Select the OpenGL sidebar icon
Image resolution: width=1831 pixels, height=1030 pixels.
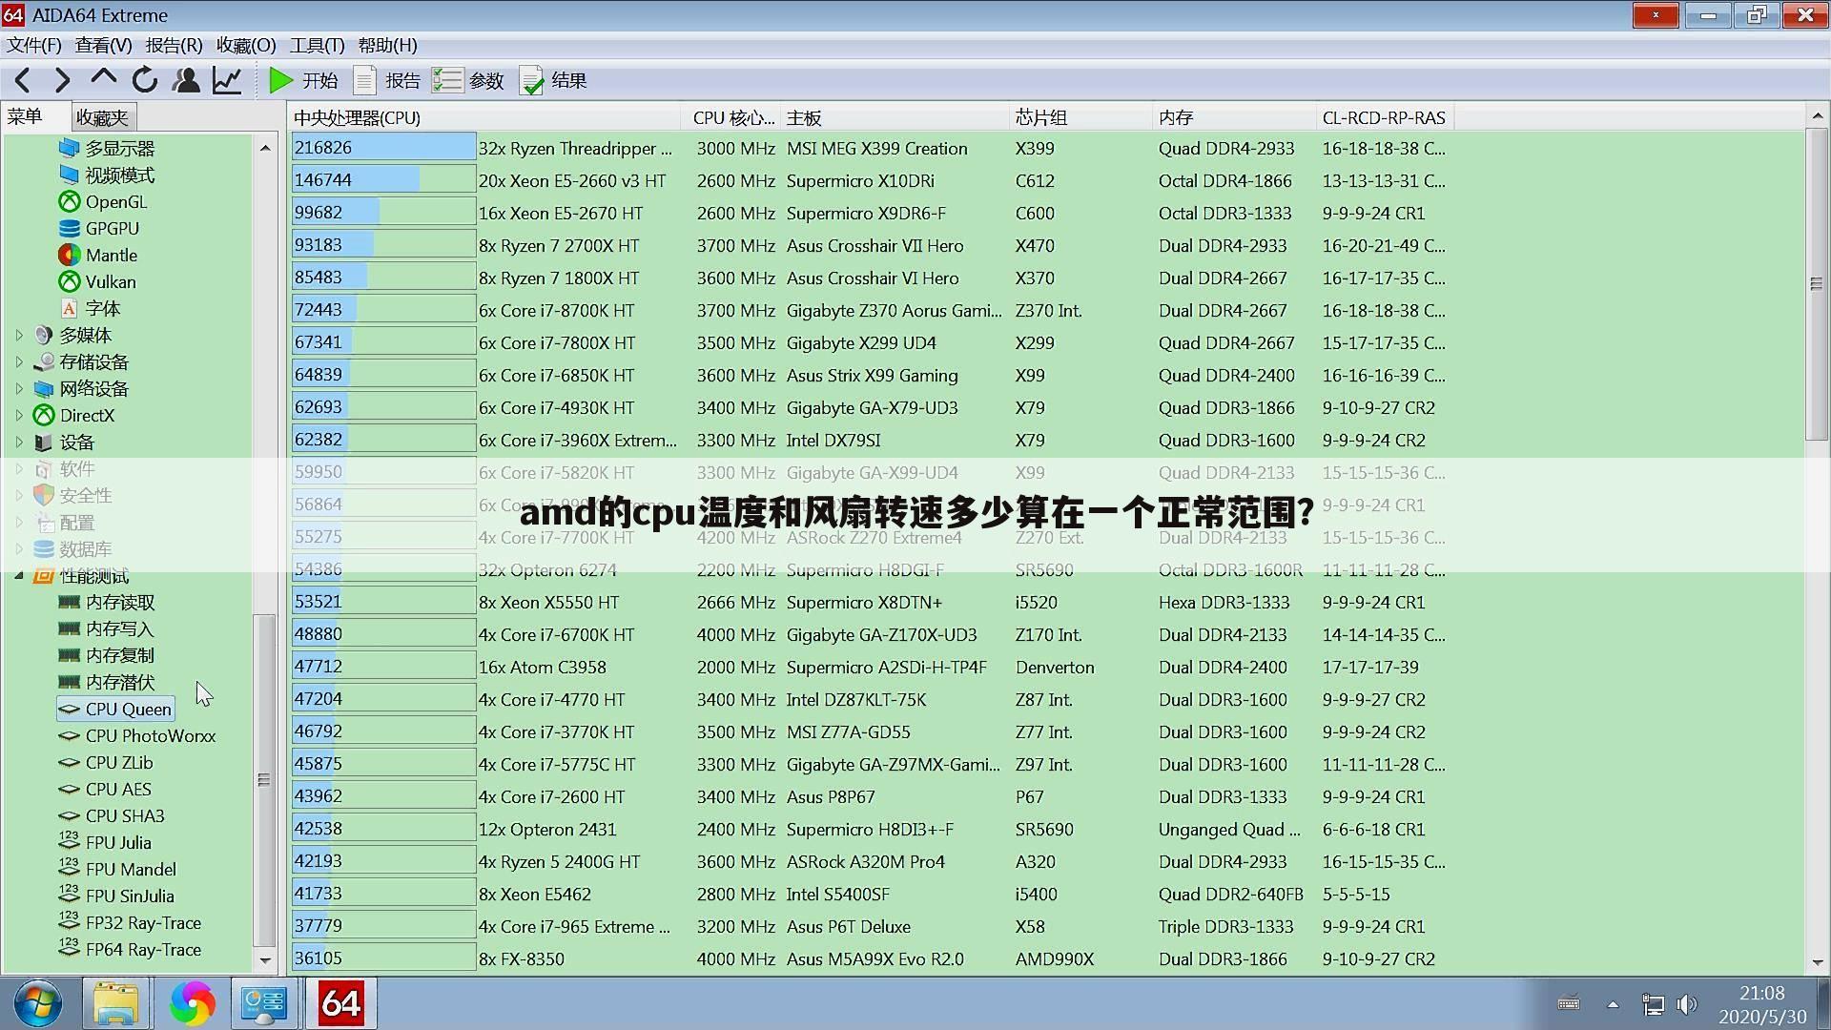coord(68,201)
